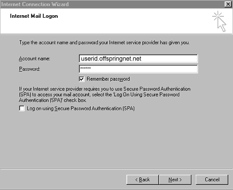Return with the Back button

[143, 180]
